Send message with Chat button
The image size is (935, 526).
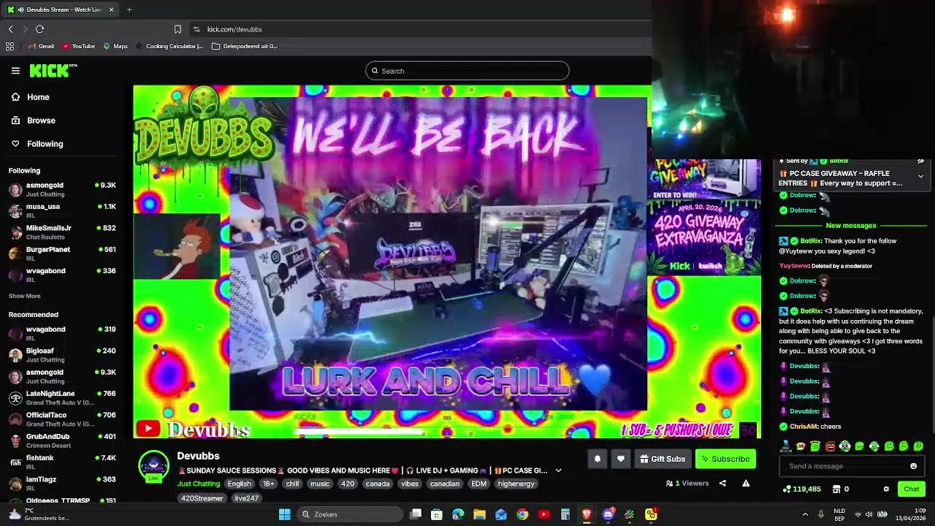912,489
